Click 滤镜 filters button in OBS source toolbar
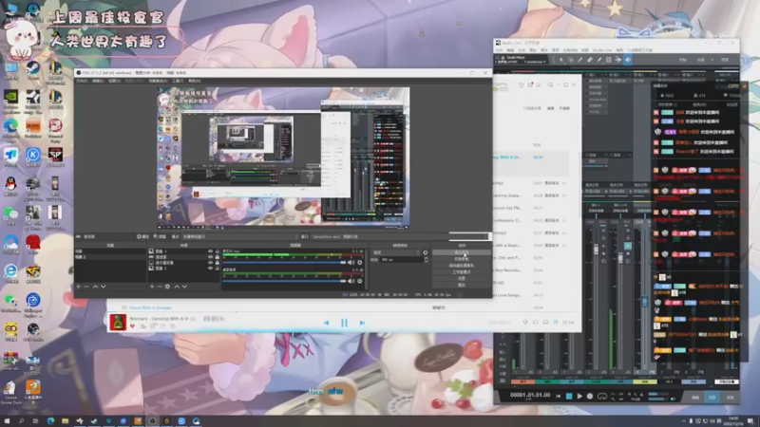Image resolution: width=760 pixels, height=427 pixels. 160,236
